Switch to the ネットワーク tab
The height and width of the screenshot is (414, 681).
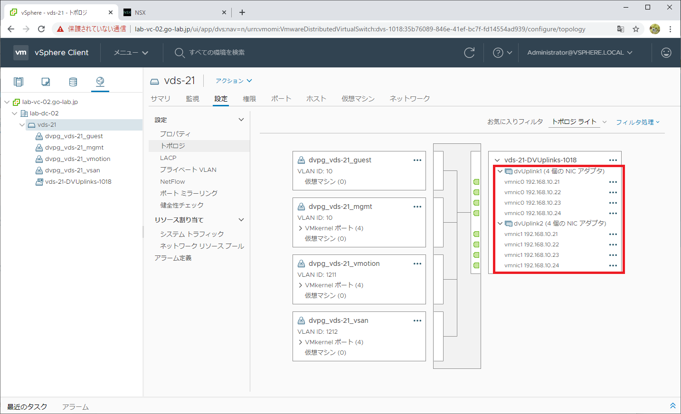click(x=410, y=99)
